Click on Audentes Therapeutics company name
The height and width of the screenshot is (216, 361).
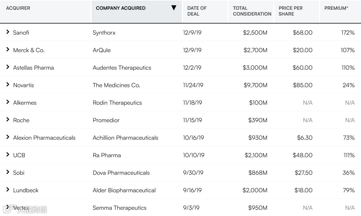[x=122, y=68]
